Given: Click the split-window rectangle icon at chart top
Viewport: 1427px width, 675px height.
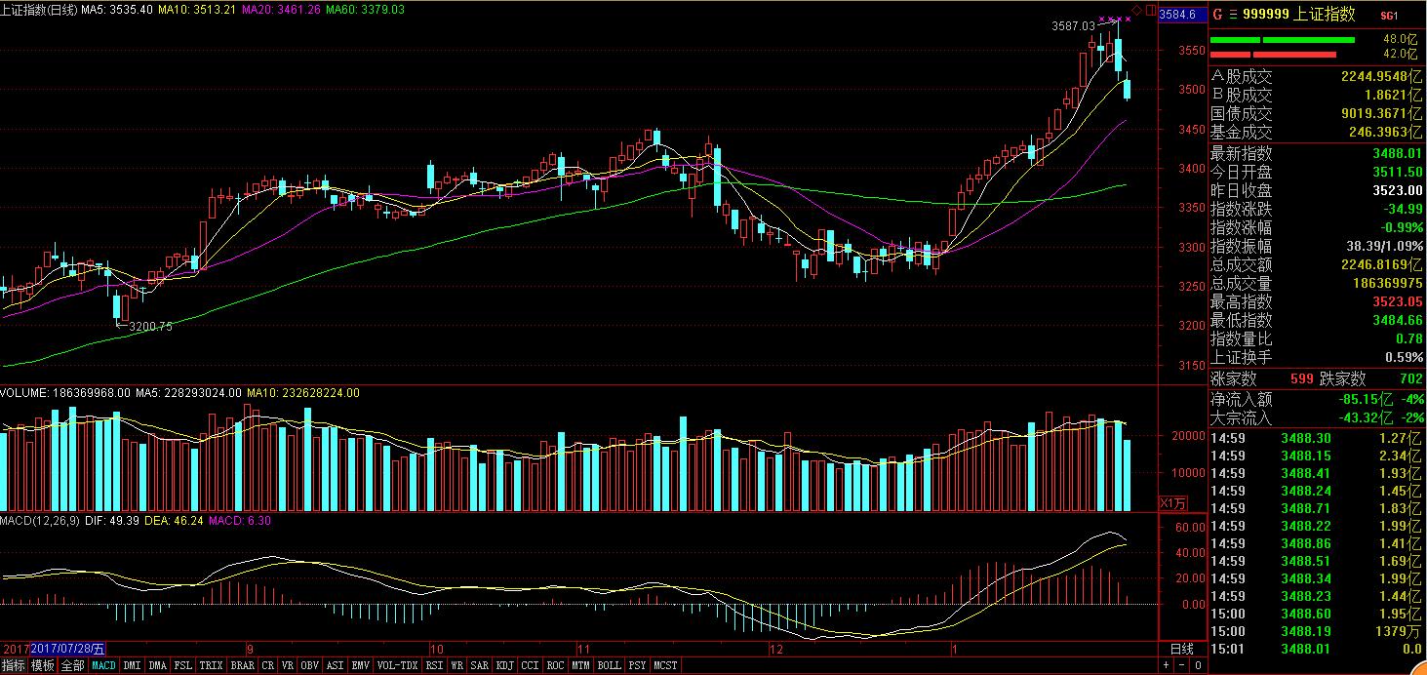Looking at the screenshot, I should (x=1150, y=9).
